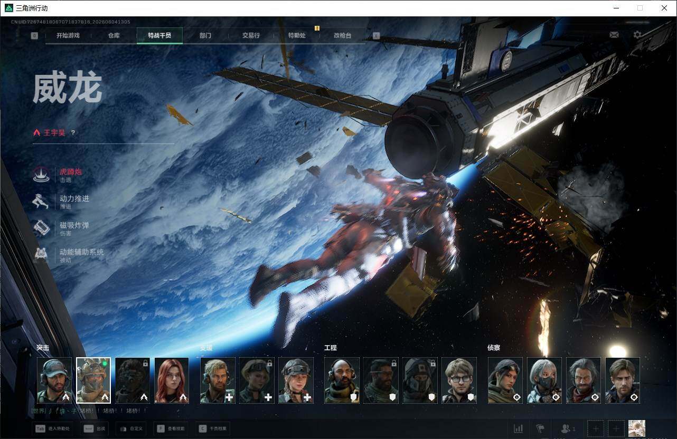Go to the 部门 tab
The width and height of the screenshot is (677, 439).
coord(205,35)
